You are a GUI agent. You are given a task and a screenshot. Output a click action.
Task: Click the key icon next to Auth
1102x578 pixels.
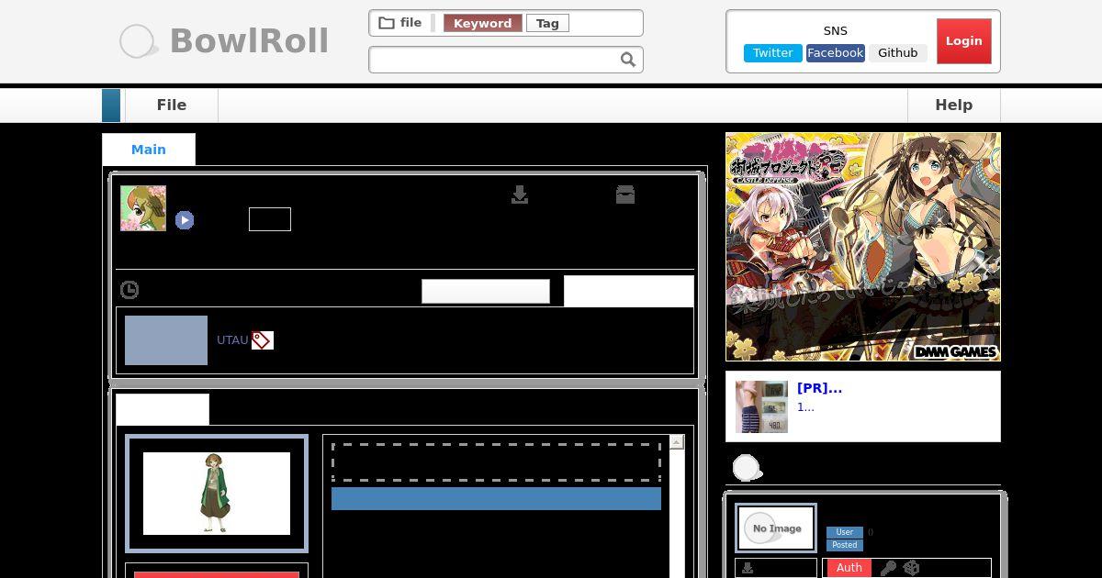888,568
